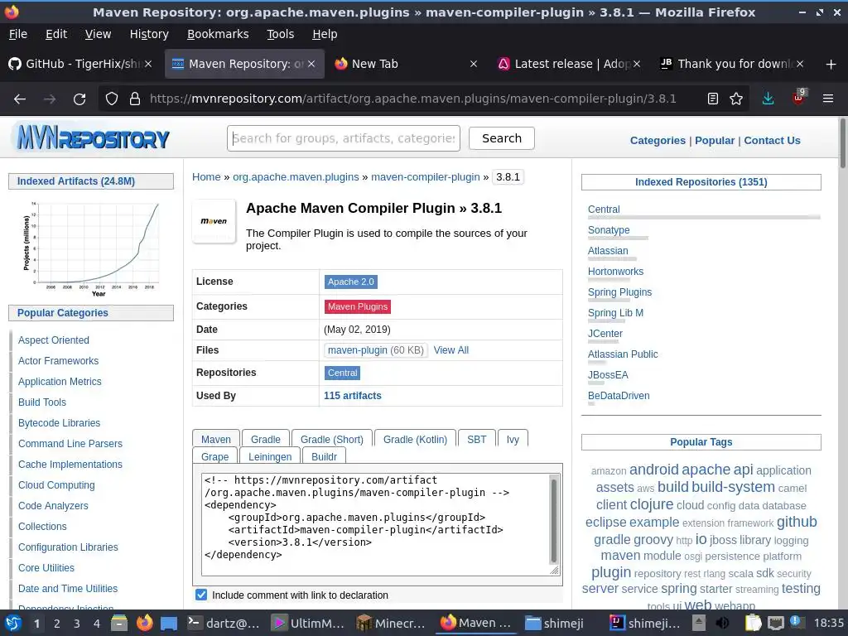Switch to Thank you for download tab
The width and height of the screenshot is (848, 636).
point(732,64)
